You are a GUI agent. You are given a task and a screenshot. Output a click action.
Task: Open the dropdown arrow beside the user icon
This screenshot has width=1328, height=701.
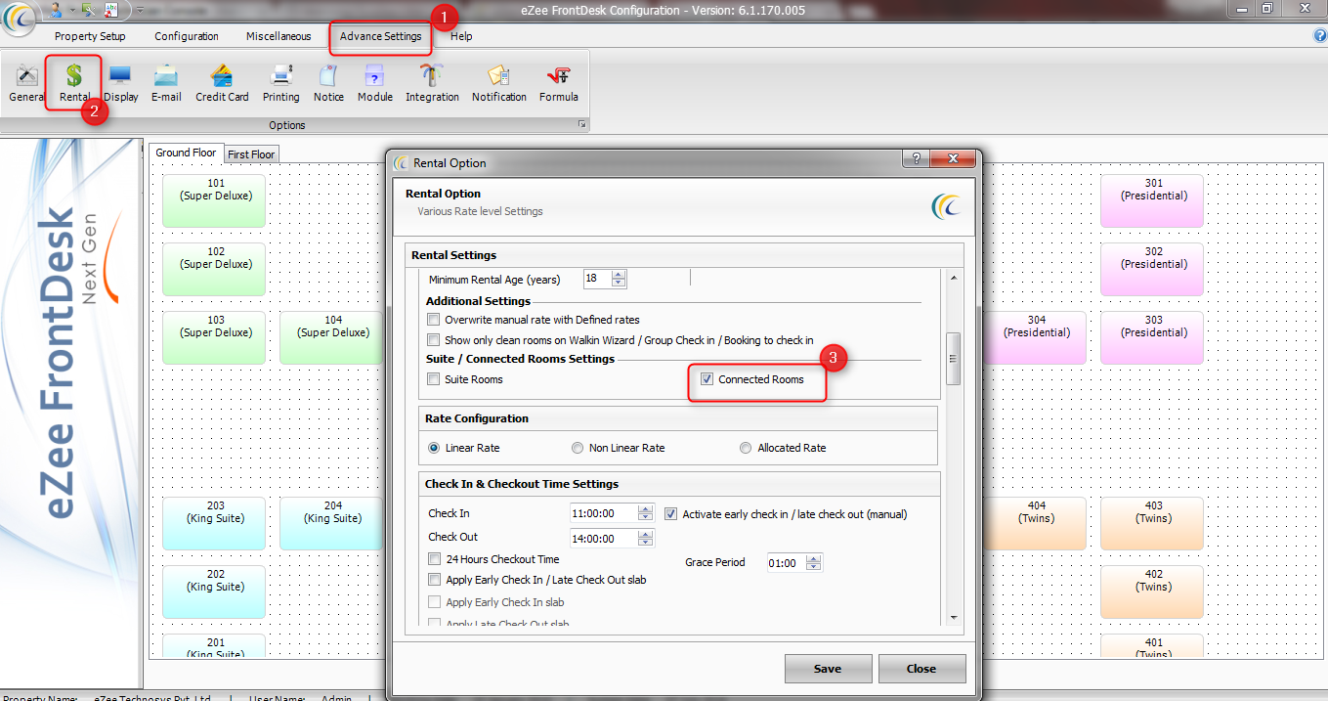pos(72,10)
